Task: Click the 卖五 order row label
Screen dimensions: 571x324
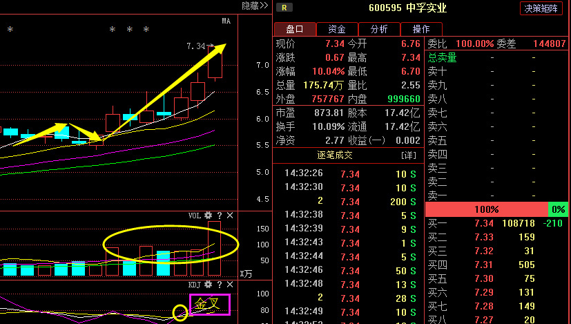Action: pyautogui.click(x=437, y=141)
